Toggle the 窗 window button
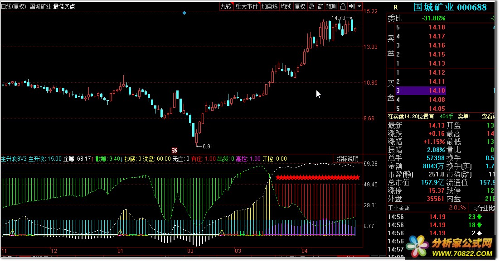 [320, 6]
